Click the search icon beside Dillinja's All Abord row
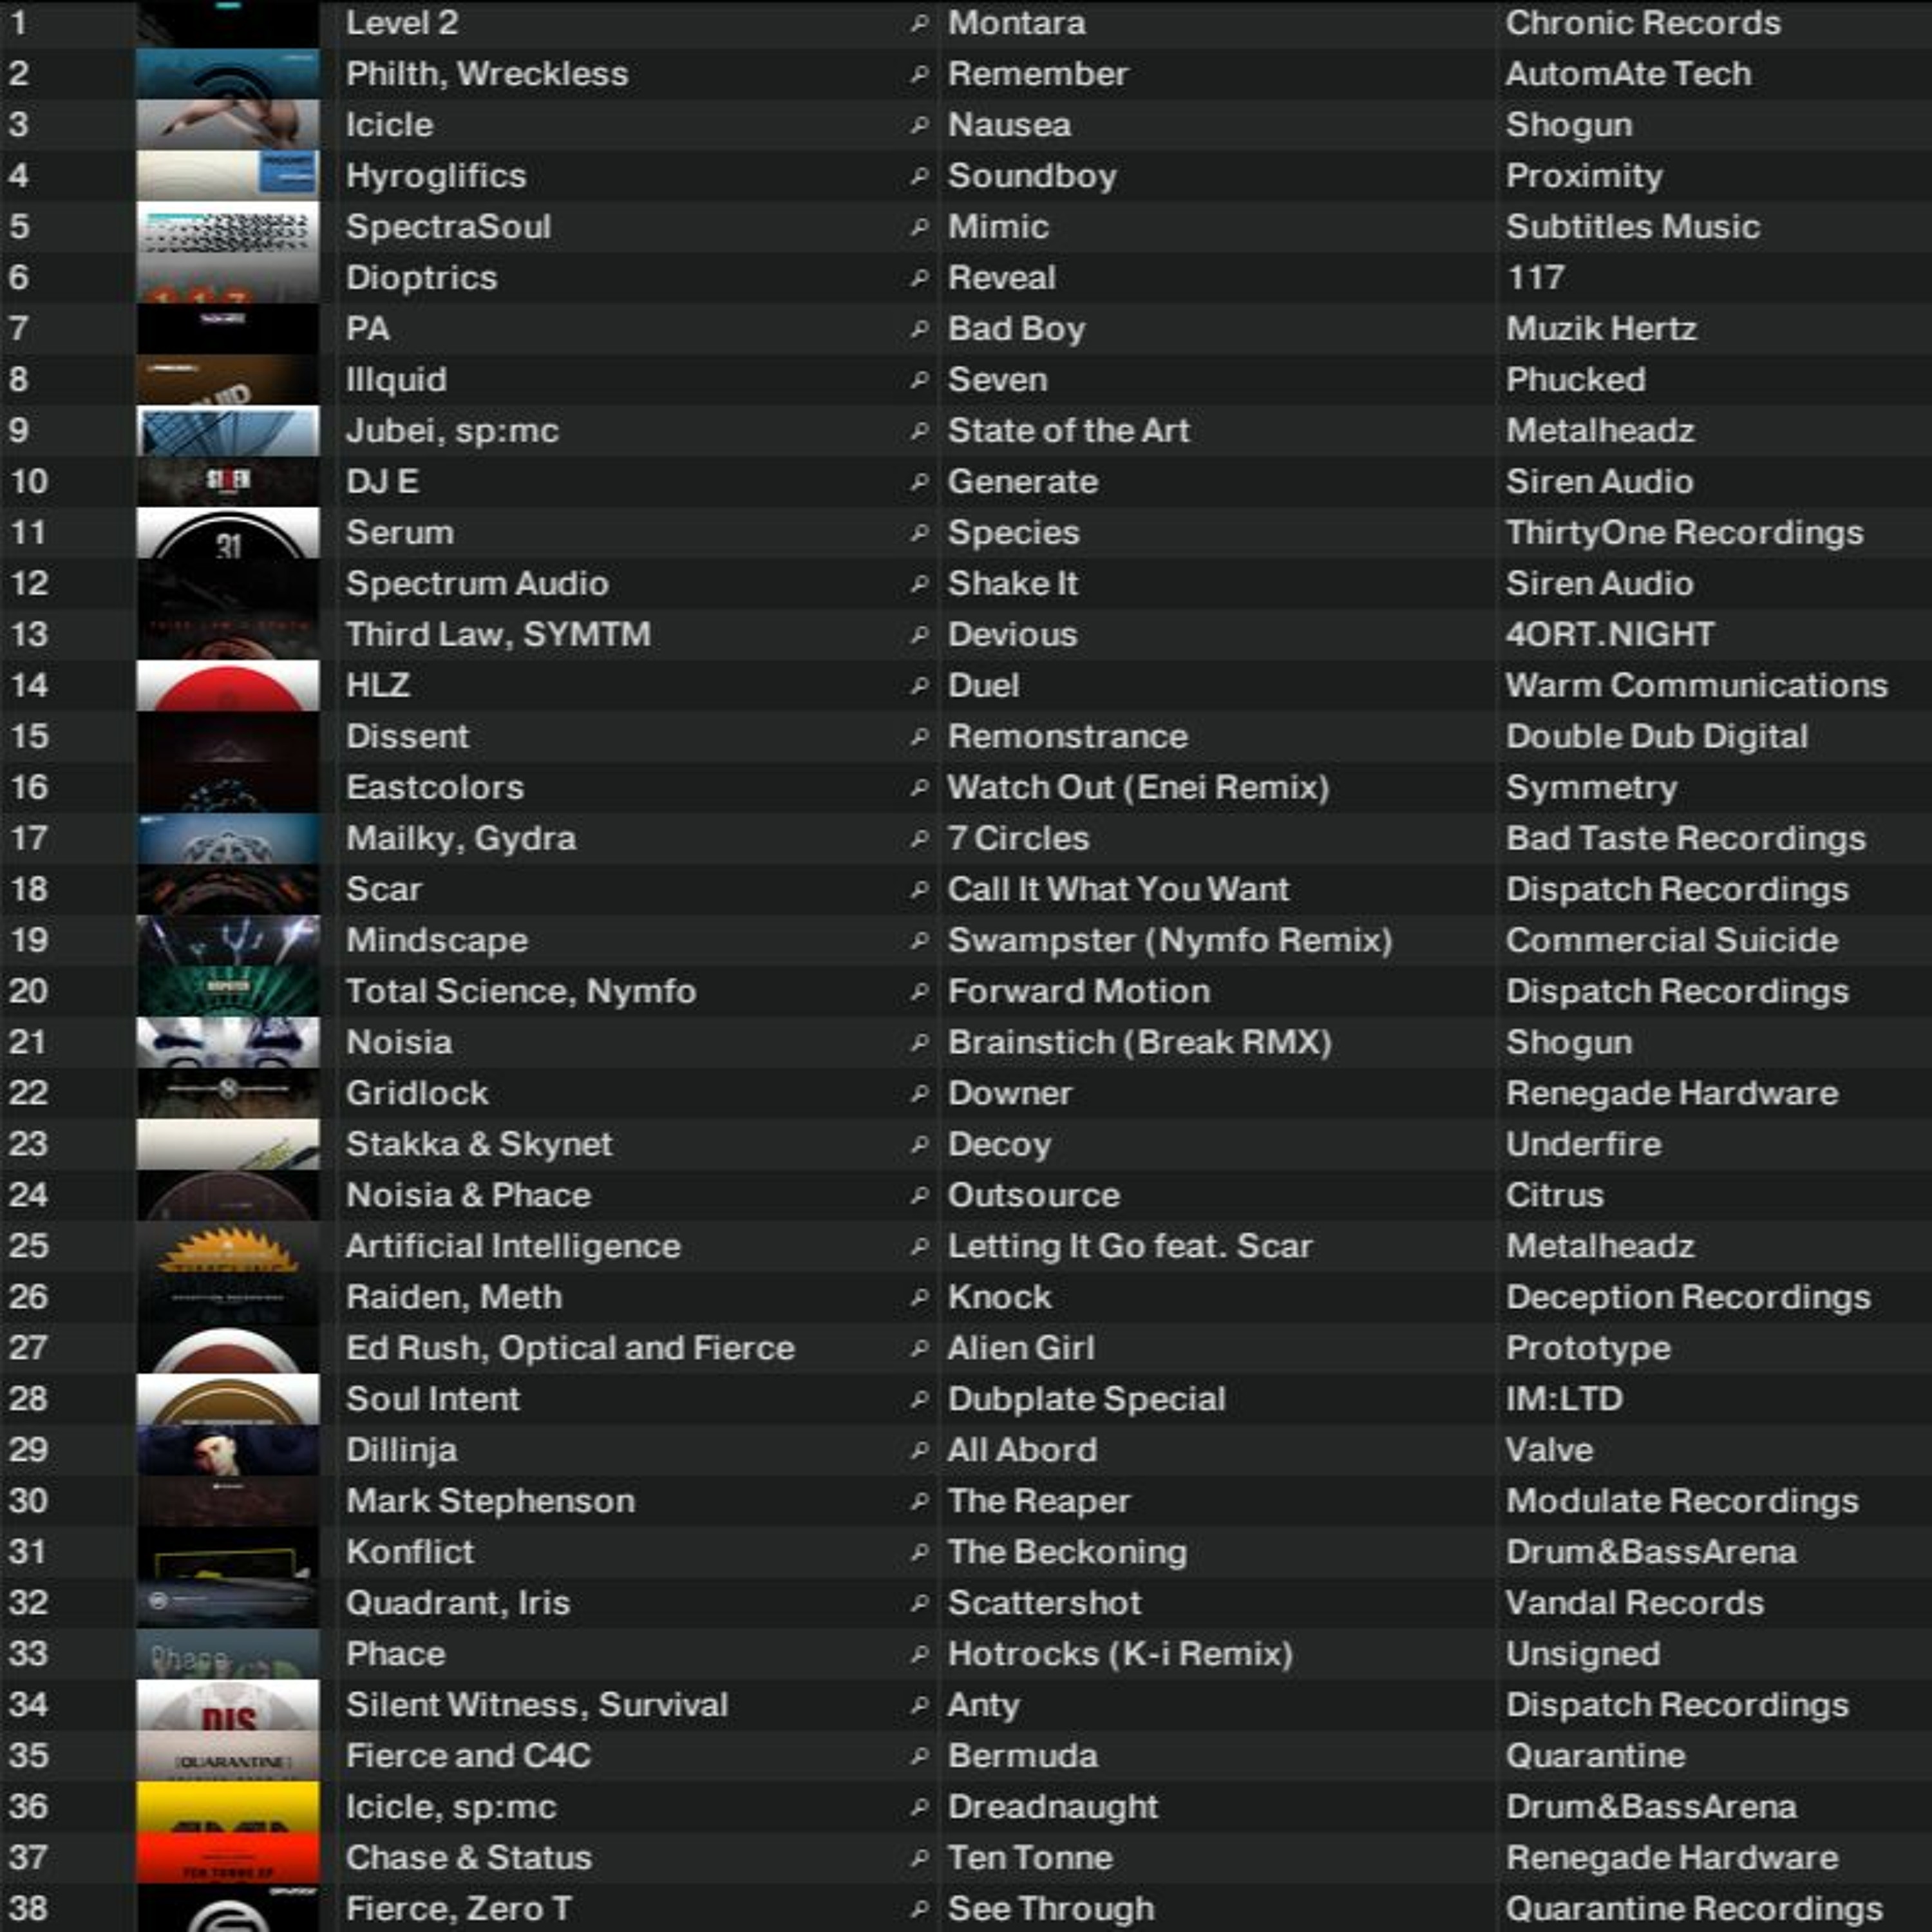1932x1932 pixels. click(x=919, y=1450)
